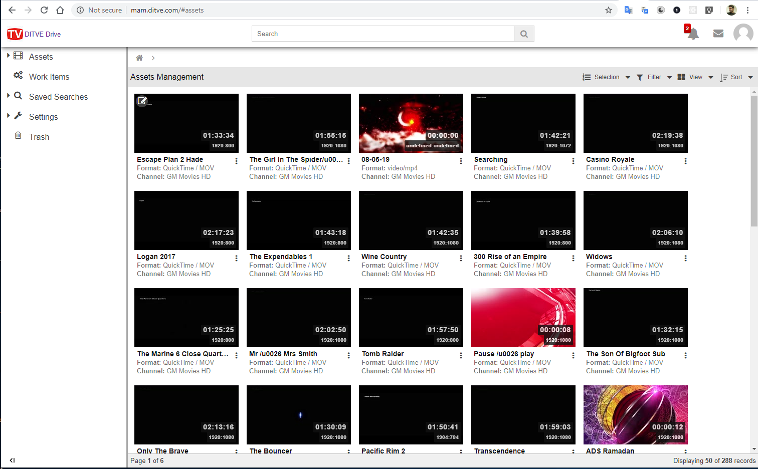The image size is (758, 469).
Task: Select Trash in the sidebar
Action: coord(39,137)
